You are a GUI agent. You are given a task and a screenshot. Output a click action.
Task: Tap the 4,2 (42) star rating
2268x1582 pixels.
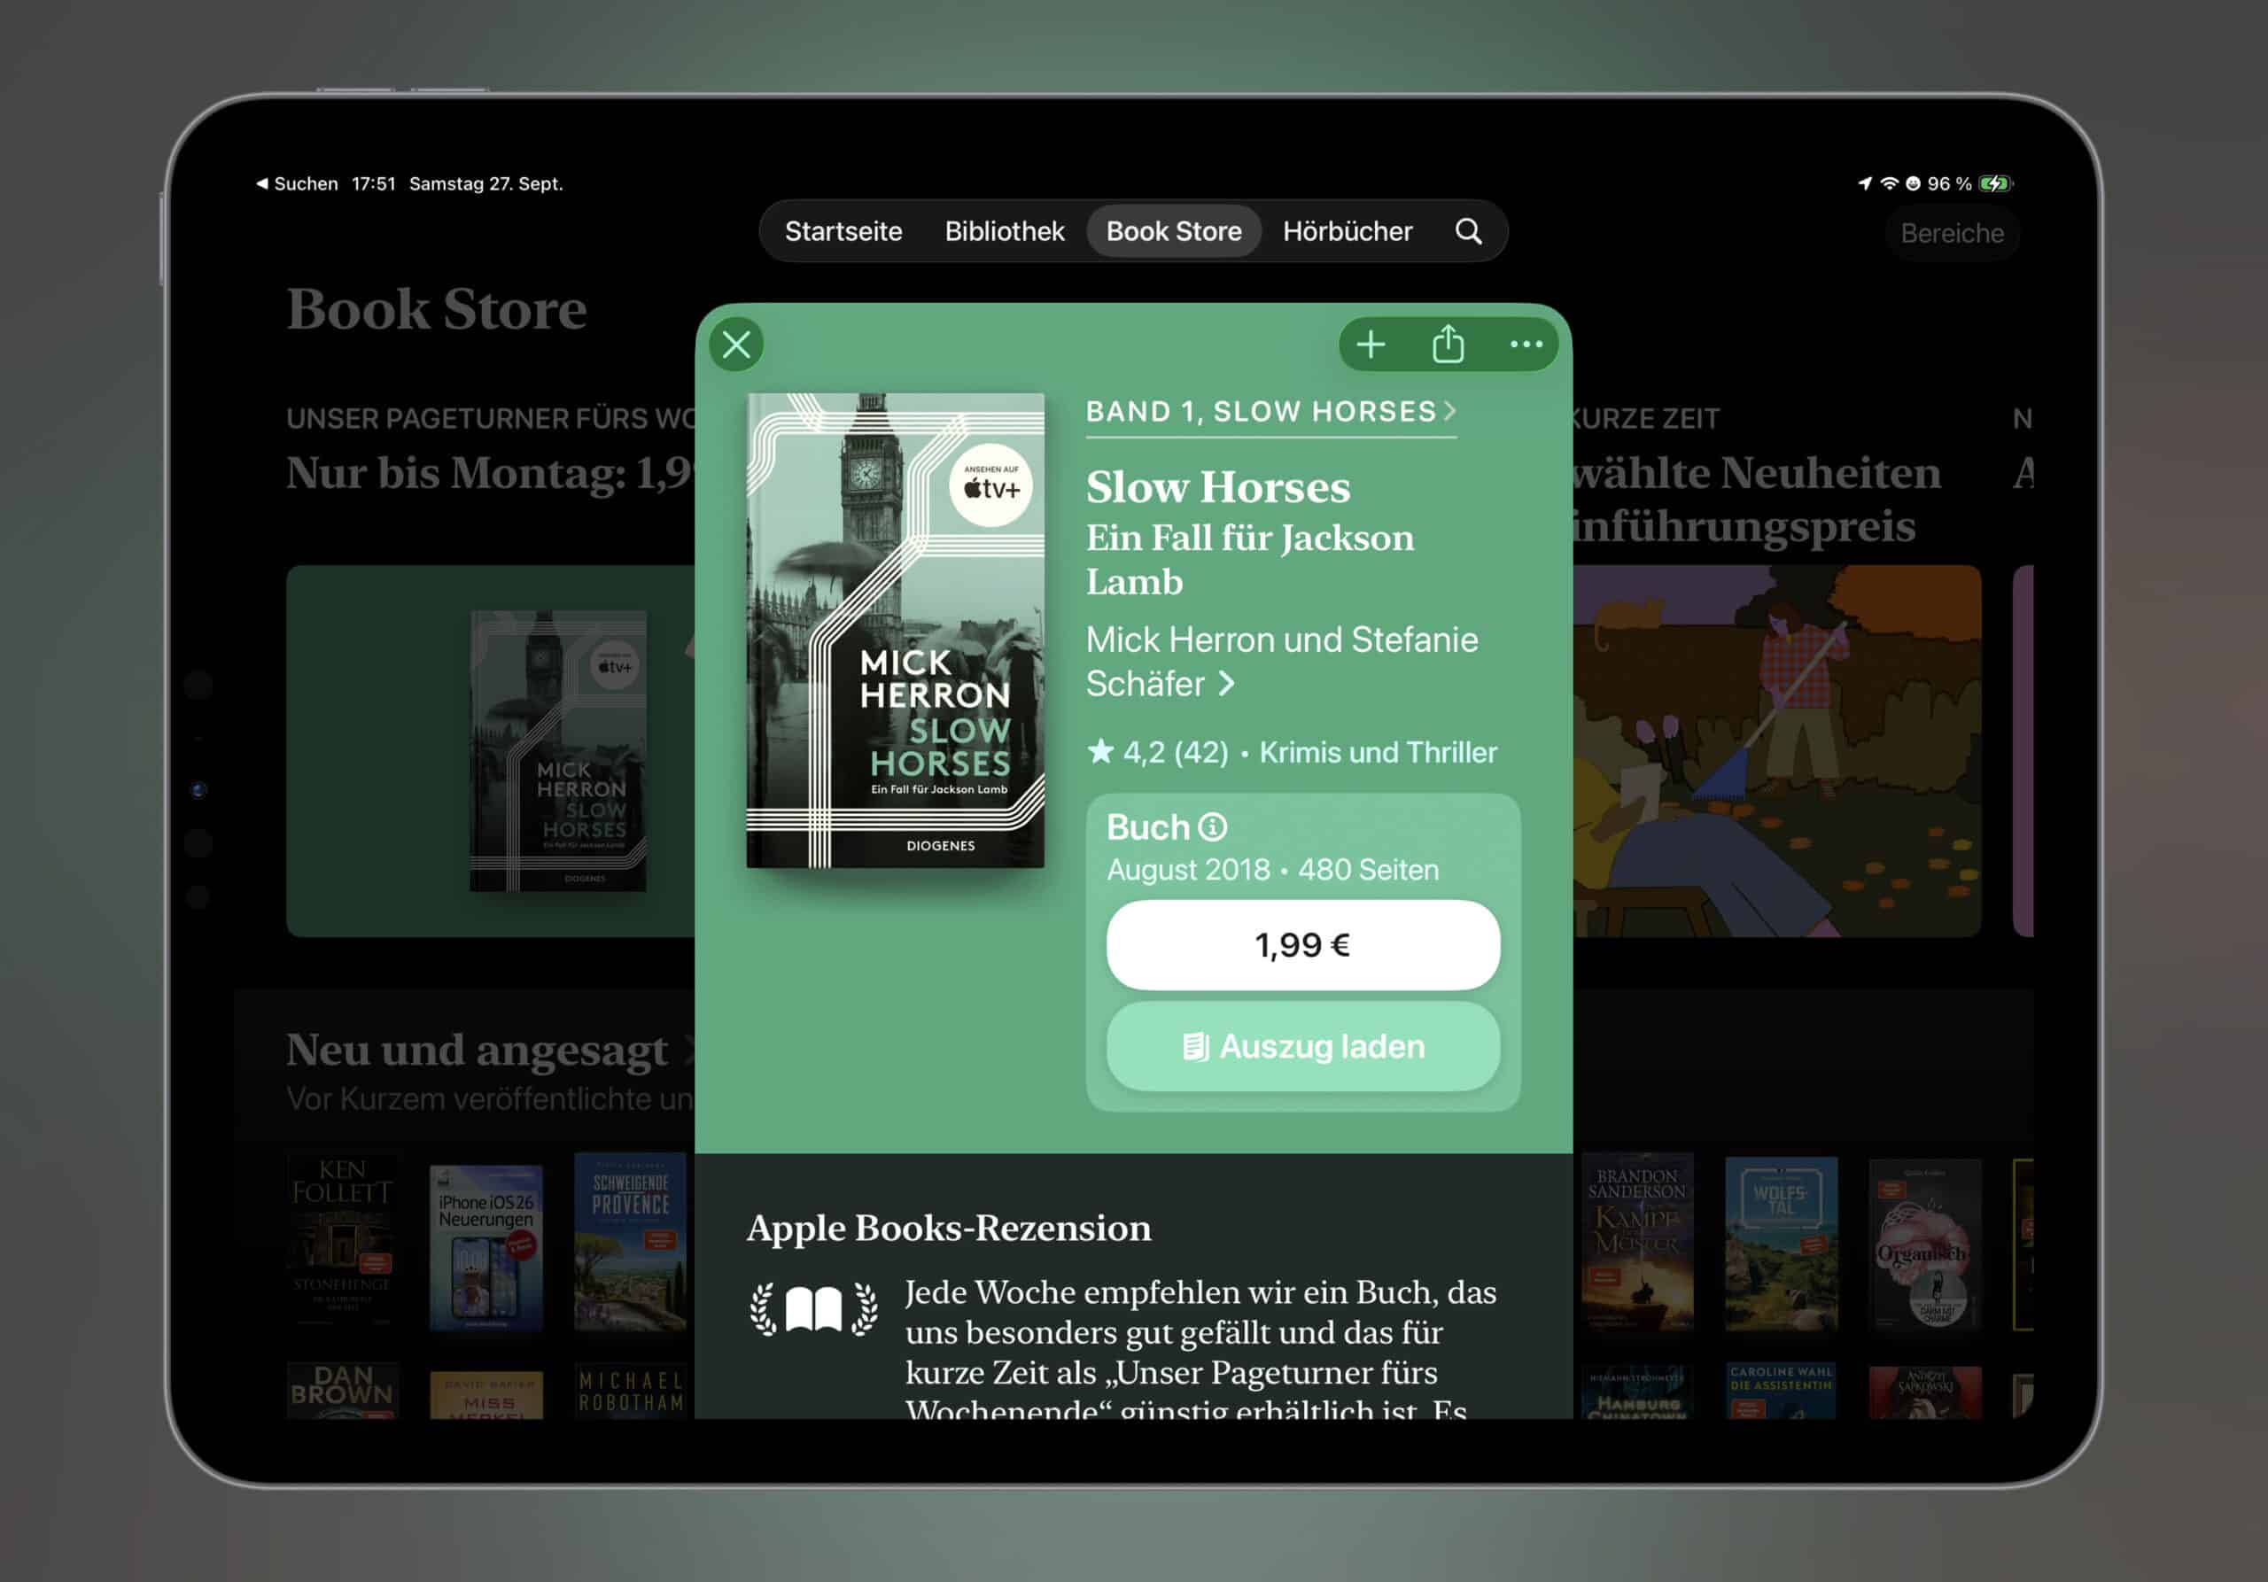coord(1159,753)
